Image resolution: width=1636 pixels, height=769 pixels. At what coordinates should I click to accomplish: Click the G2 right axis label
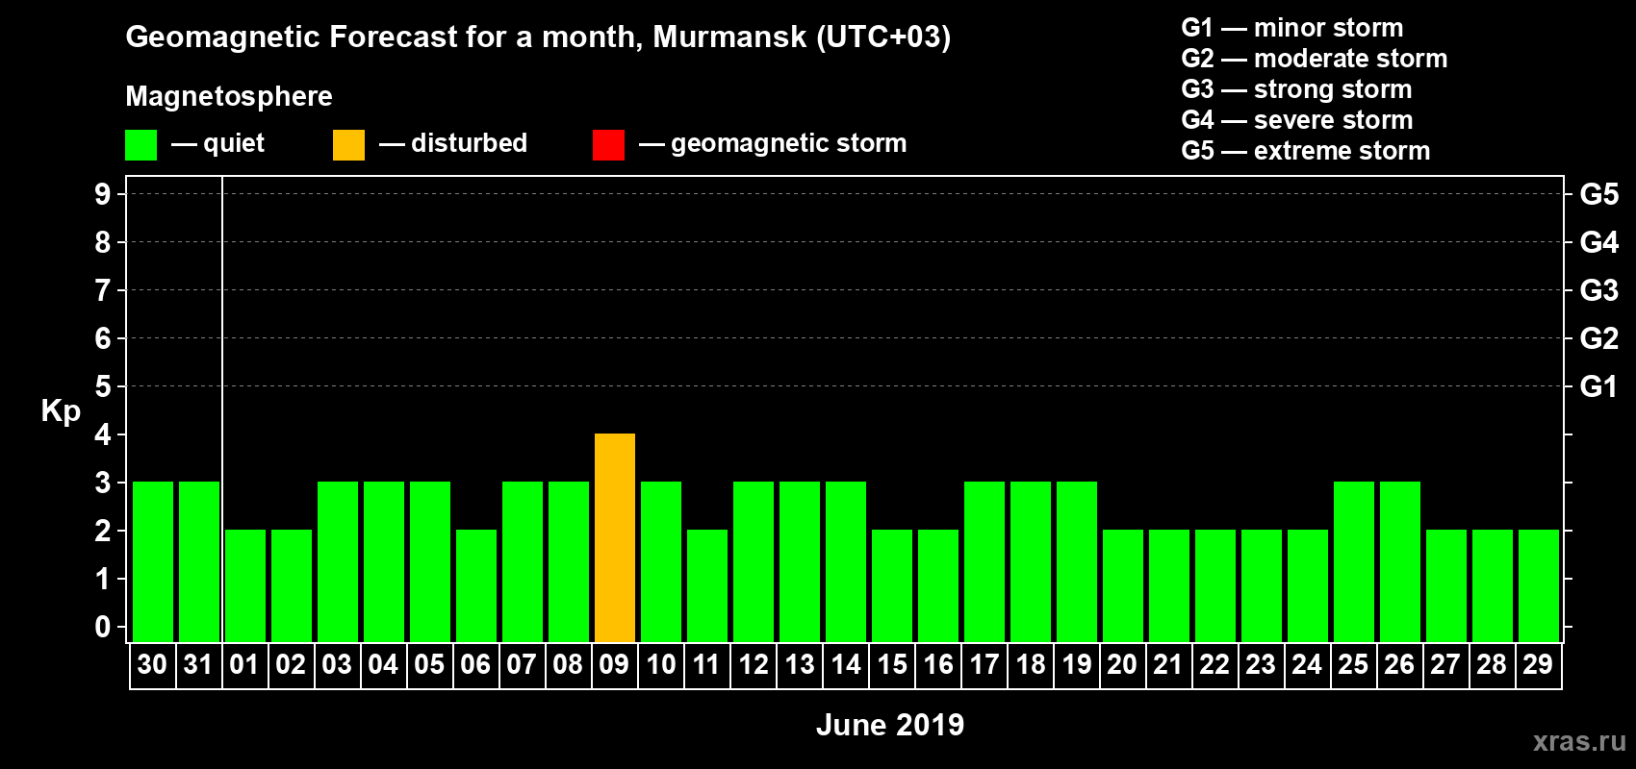tap(1598, 338)
